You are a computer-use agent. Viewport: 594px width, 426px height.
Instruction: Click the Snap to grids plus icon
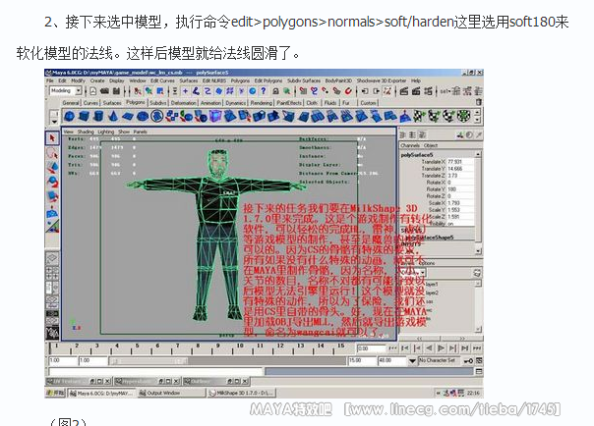pyautogui.click(x=185, y=91)
